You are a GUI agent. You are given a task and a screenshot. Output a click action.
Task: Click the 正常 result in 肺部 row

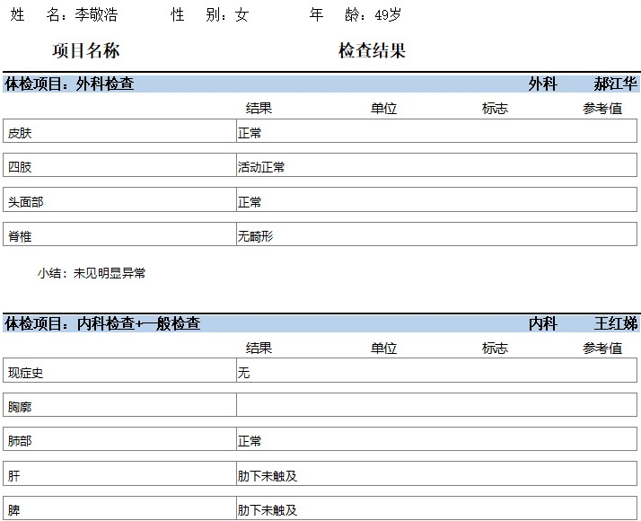(250, 441)
